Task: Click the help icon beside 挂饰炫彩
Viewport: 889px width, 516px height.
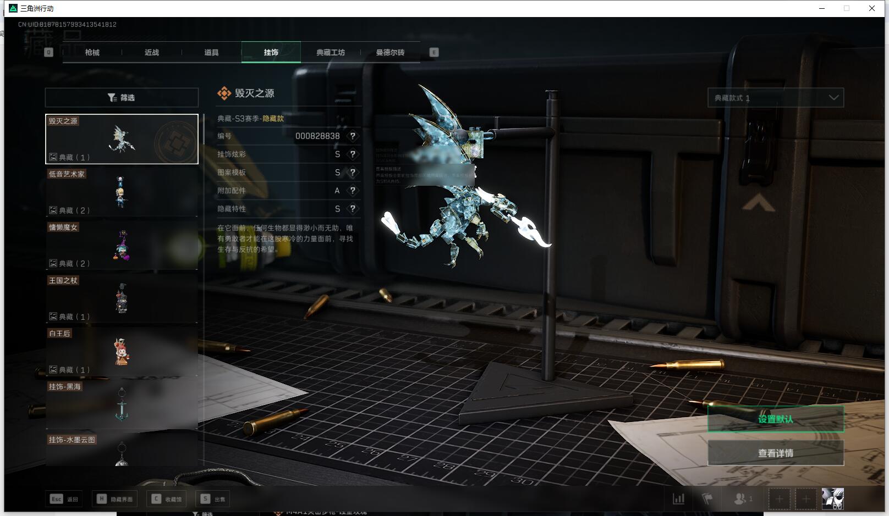Action: point(353,154)
